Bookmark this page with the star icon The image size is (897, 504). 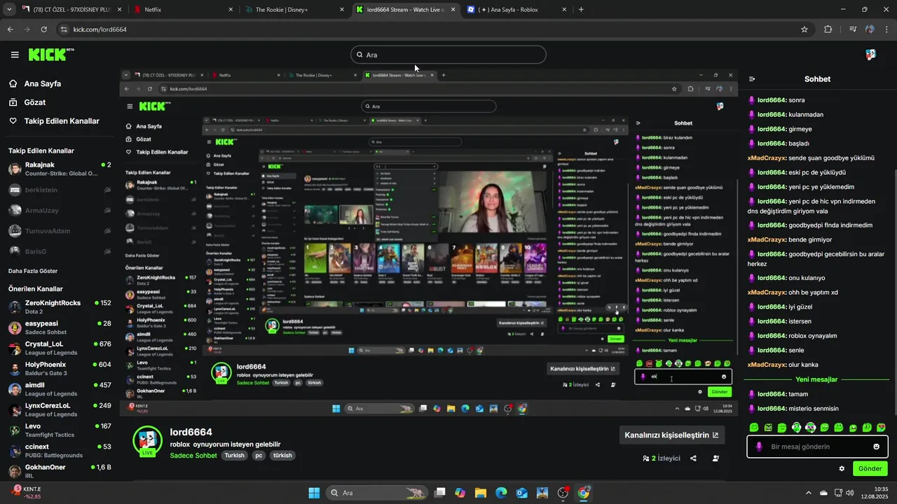click(x=804, y=29)
